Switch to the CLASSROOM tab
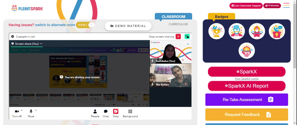The height and width of the screenshot is (125, 297). tap(173, 17)
